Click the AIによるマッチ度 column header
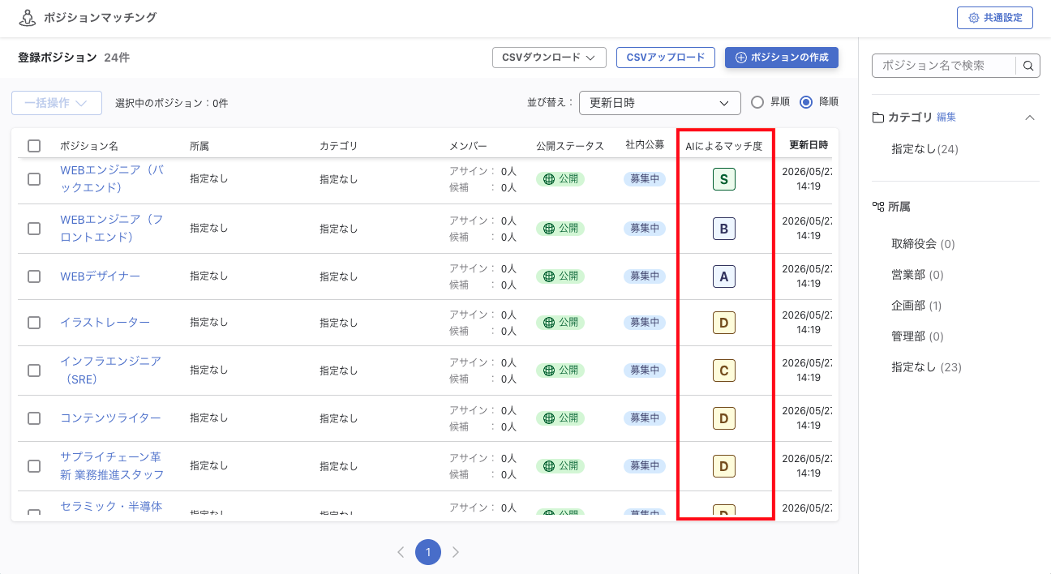 [x=723, y=146]
